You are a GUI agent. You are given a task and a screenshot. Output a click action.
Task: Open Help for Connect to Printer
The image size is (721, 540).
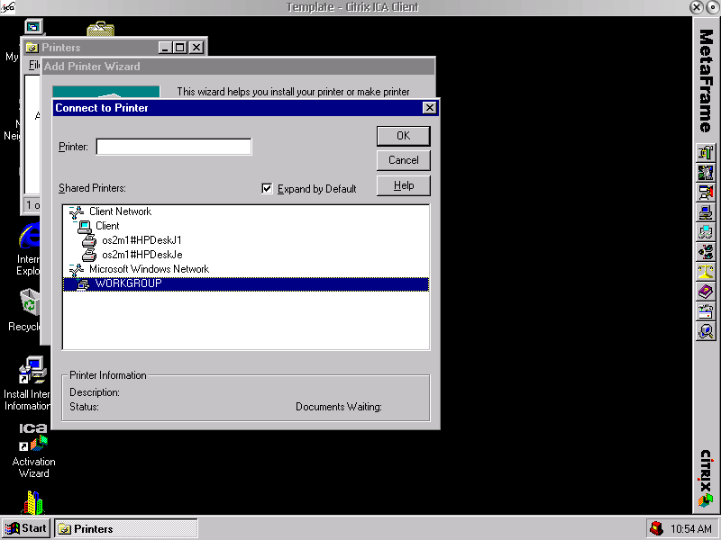[403, 185]
